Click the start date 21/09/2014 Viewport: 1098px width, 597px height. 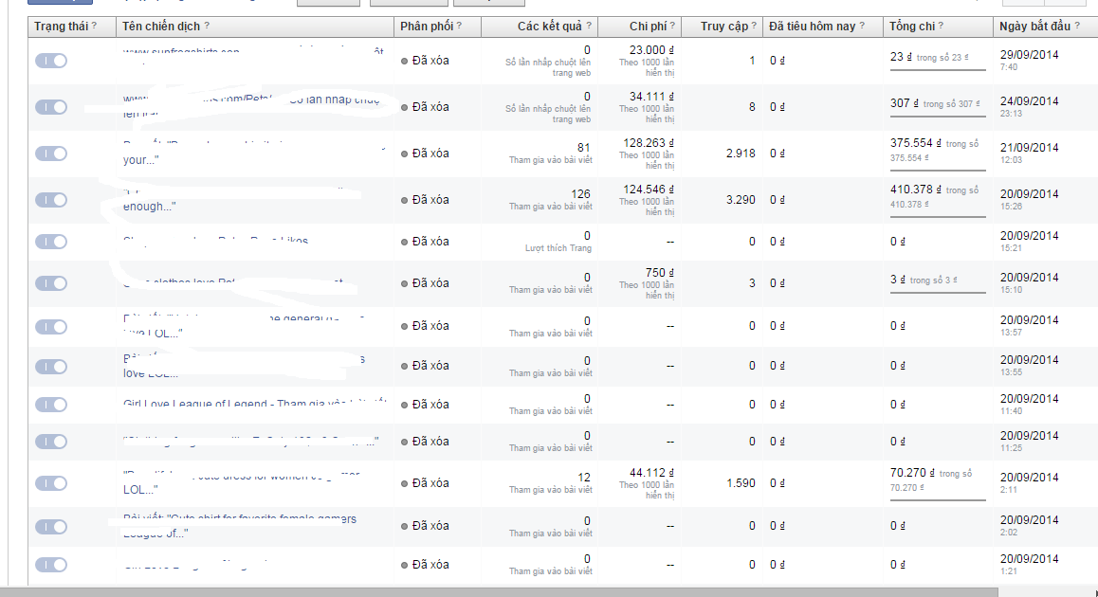(x=1029, y=148)
